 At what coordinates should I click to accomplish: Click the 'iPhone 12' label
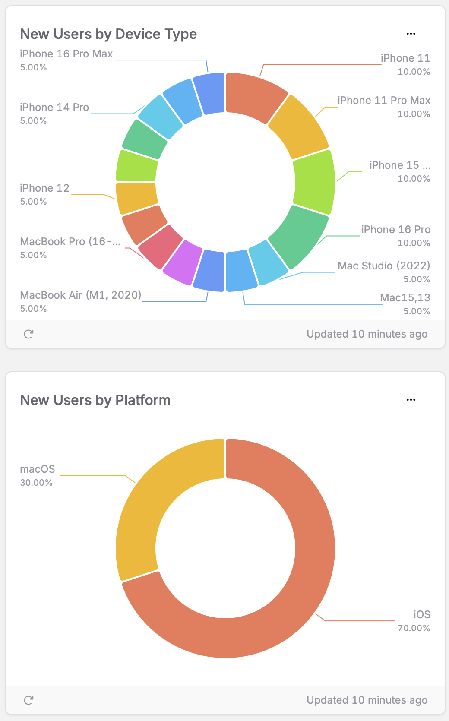44,188
